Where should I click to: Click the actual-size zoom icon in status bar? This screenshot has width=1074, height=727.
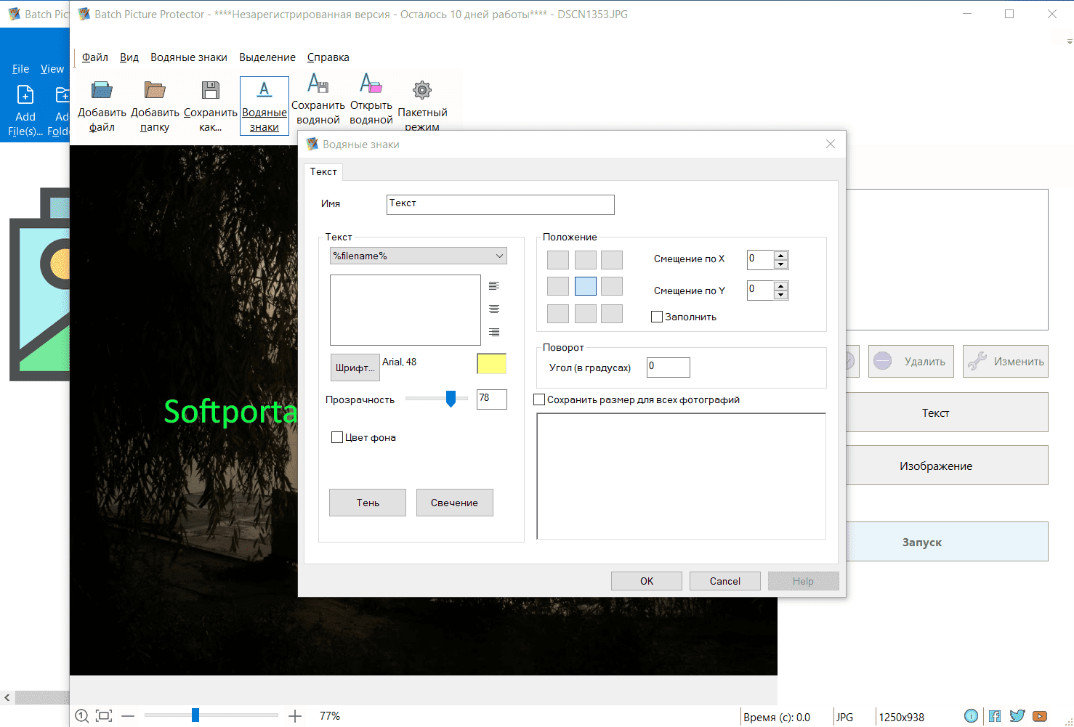(x=82, y=716)
